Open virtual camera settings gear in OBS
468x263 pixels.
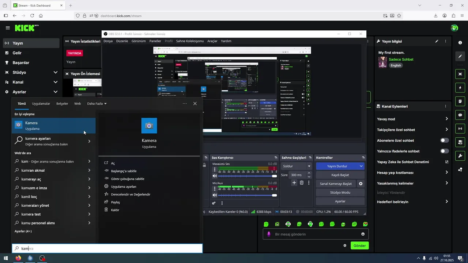click(x=361, y=184)
